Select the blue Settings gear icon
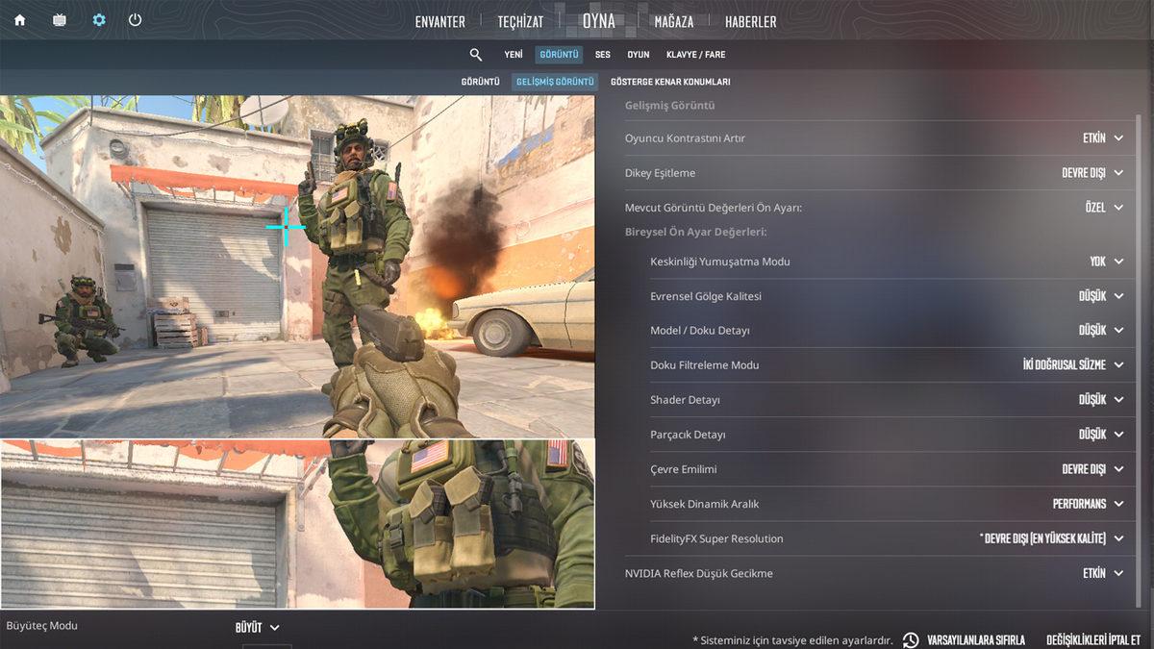The image size is (1154, 649). (x=98, y=19)
